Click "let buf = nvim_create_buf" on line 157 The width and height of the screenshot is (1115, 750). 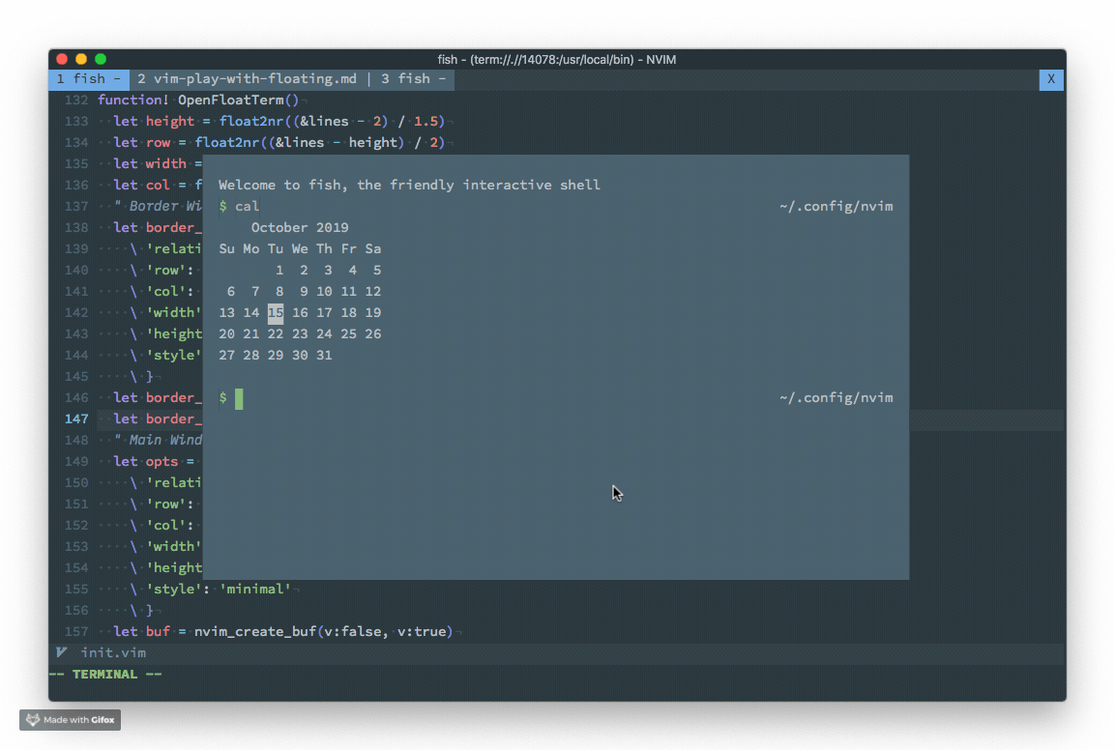click(x=214, y=631)
